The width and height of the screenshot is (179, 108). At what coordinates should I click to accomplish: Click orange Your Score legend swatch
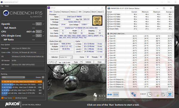(2, 98)
